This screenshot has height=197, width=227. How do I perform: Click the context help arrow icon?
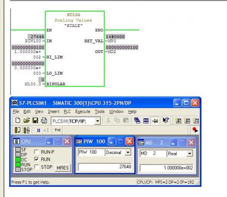click(x=165, y=121)
